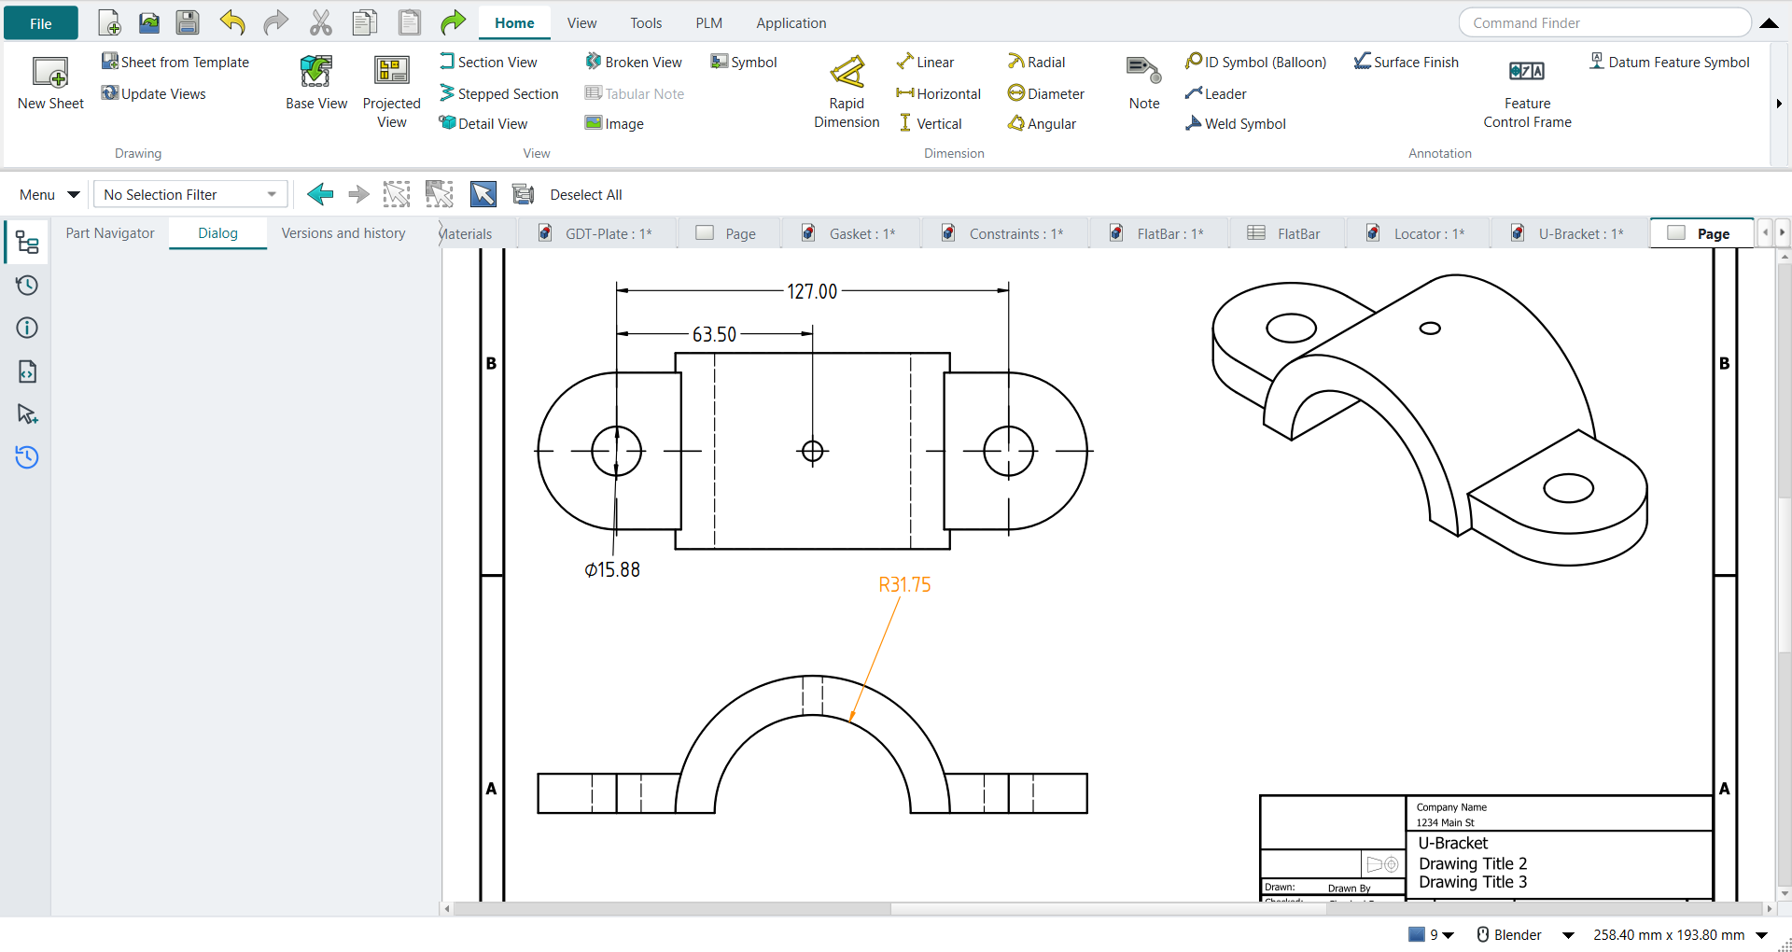Click the Undo arrow

pyautogui.click(x=232, y=22)
